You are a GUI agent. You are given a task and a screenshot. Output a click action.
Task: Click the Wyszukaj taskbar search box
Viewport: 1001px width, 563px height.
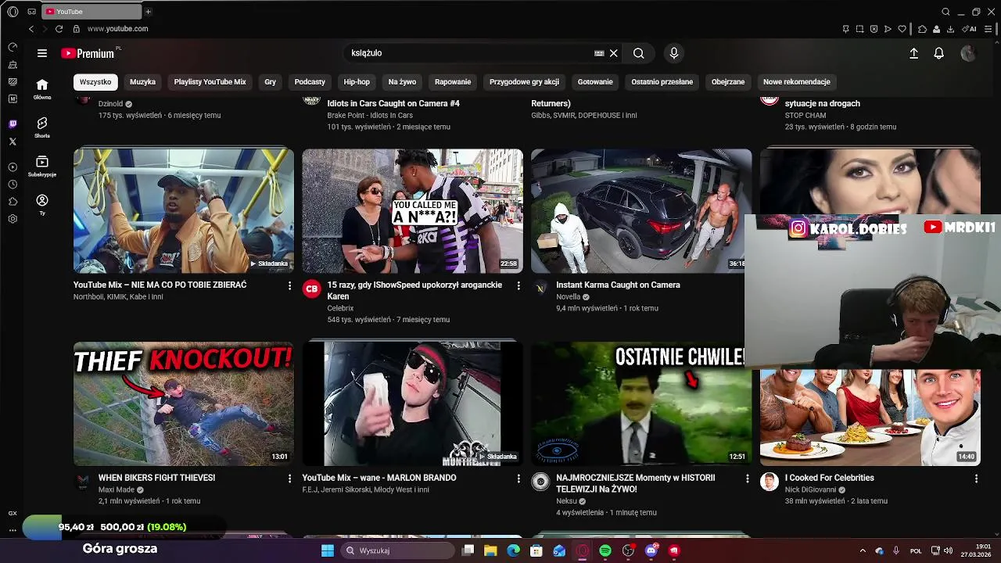(397, 550)
